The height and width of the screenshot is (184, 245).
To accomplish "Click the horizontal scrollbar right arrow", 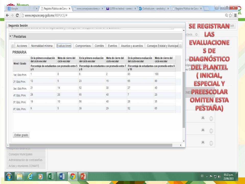I will (x=181, y=145).
